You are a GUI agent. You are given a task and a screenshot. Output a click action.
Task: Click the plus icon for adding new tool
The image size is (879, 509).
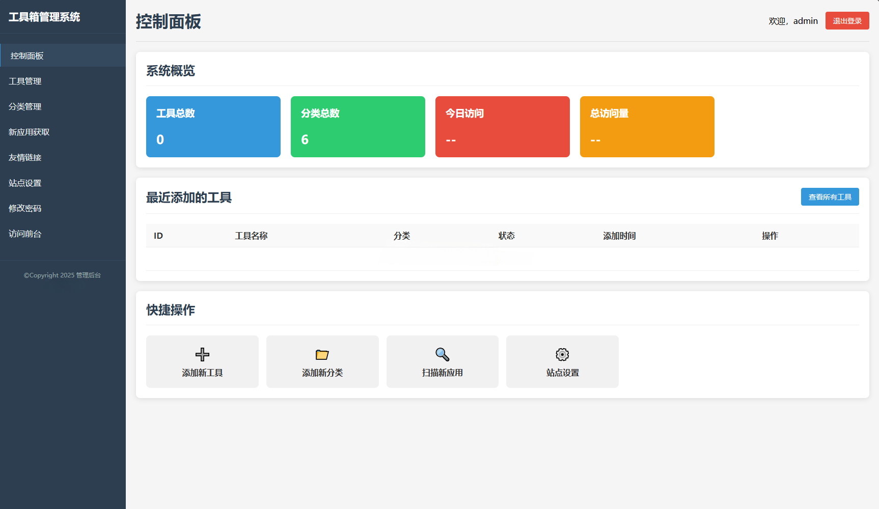click(x=202, y=354)
